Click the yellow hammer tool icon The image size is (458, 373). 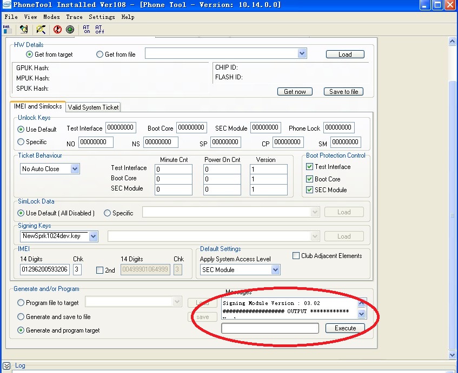(x=41, y=30)
